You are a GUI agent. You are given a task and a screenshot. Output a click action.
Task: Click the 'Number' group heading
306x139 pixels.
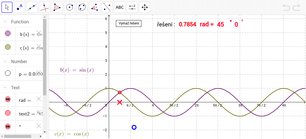point(19,62)
